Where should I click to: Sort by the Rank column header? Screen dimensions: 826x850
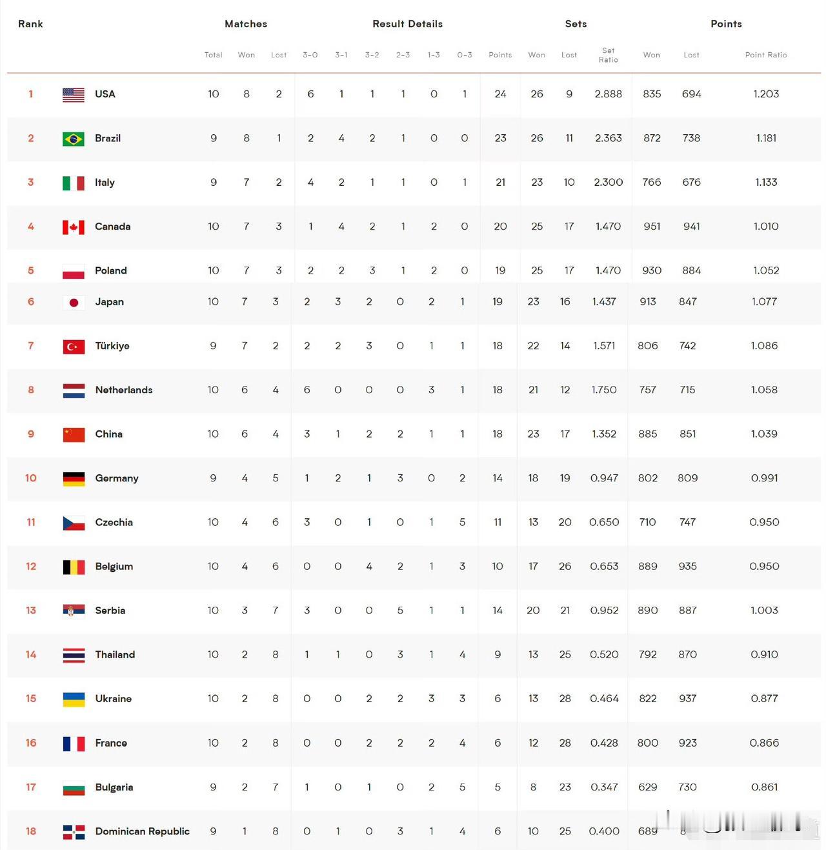[x=30, y=24]
